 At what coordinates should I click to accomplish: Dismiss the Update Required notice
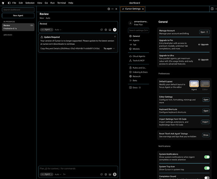(115, 37)
